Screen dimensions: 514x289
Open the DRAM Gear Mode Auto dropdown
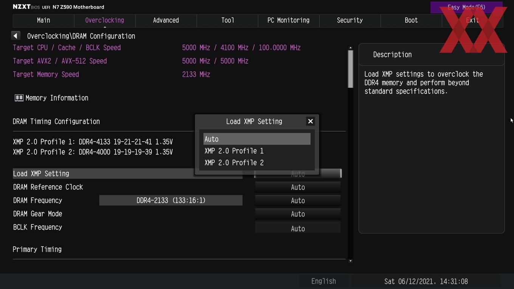pos(298,214)
